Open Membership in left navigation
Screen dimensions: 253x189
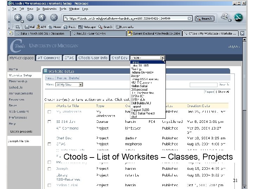[18, 81]
